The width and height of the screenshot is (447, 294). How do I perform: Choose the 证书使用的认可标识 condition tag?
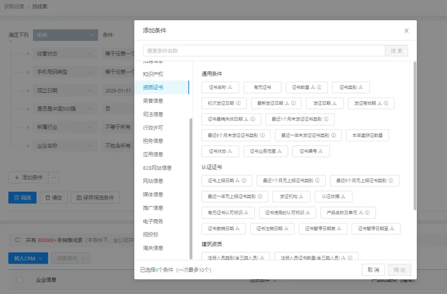point(287,213)
